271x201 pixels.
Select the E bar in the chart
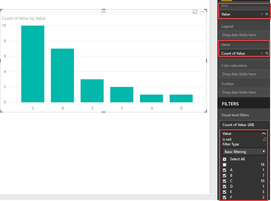click(x=92, y=91)
